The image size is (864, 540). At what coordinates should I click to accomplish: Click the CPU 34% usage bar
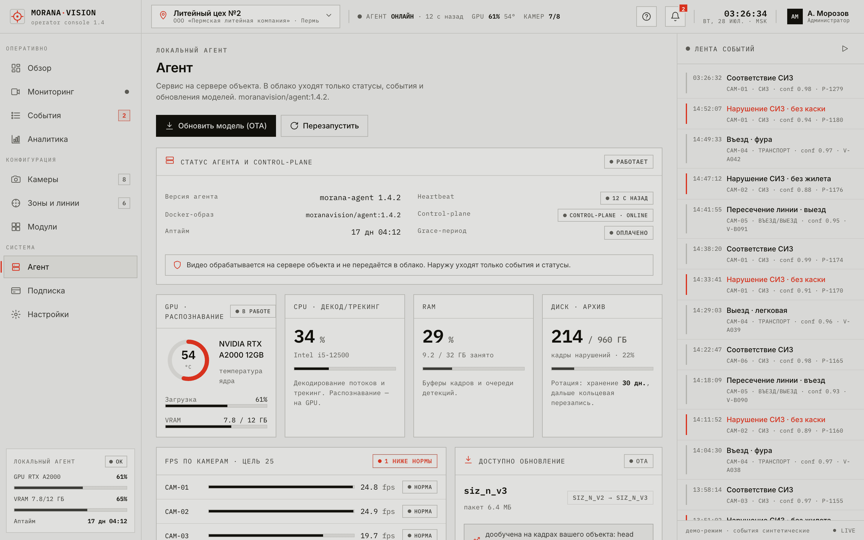coord(344,369)
